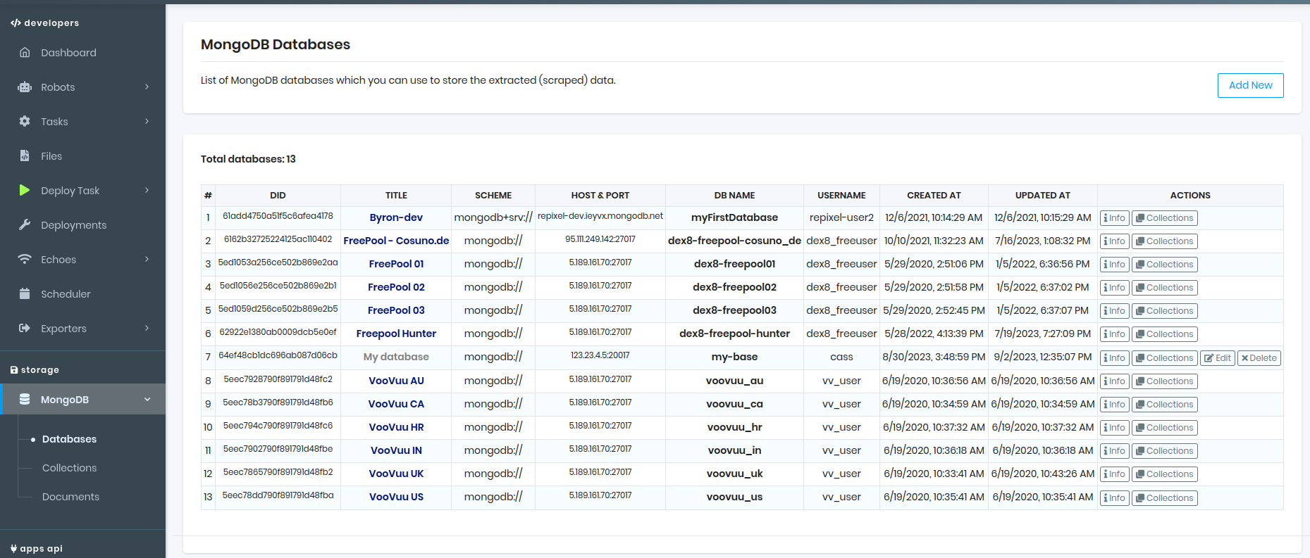This screenshot has width=1310, height=558.
Task: Open the VooVuu AU link
Action: pyautogui.click(x=396, y=381)
